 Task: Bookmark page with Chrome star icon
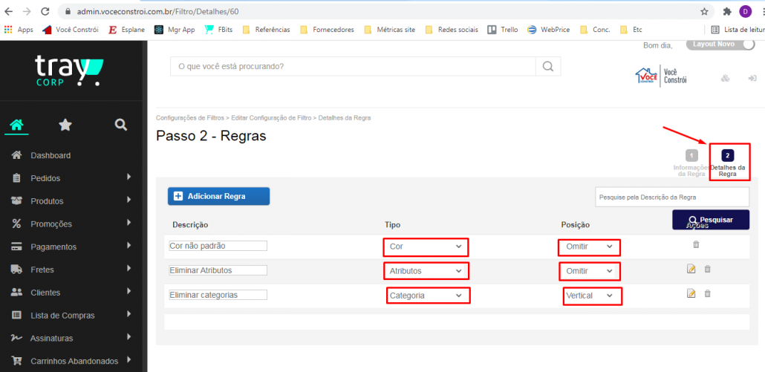(x=704, y=12)
